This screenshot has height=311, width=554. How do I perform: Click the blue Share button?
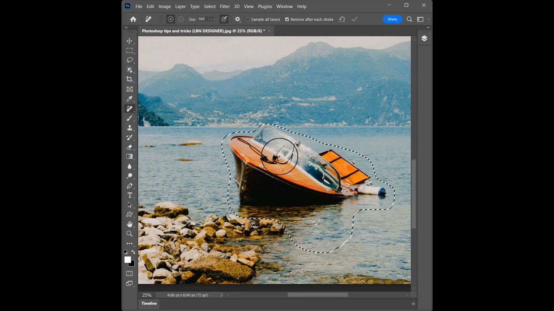pos(392,19)
